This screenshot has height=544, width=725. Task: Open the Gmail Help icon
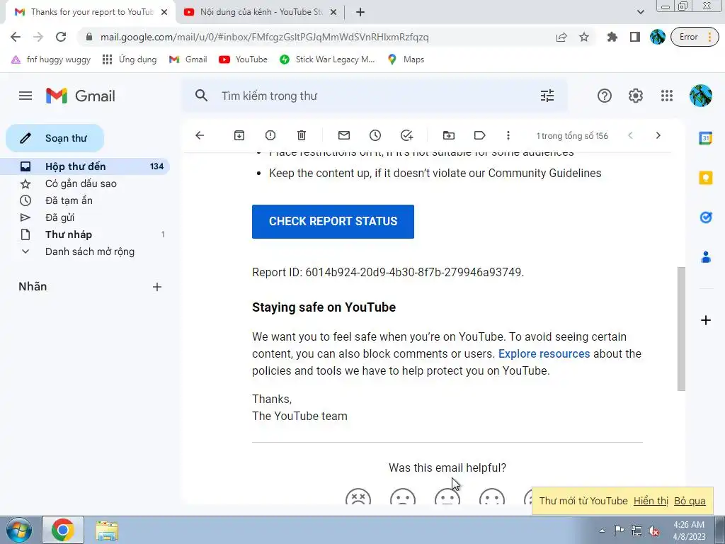605,96
